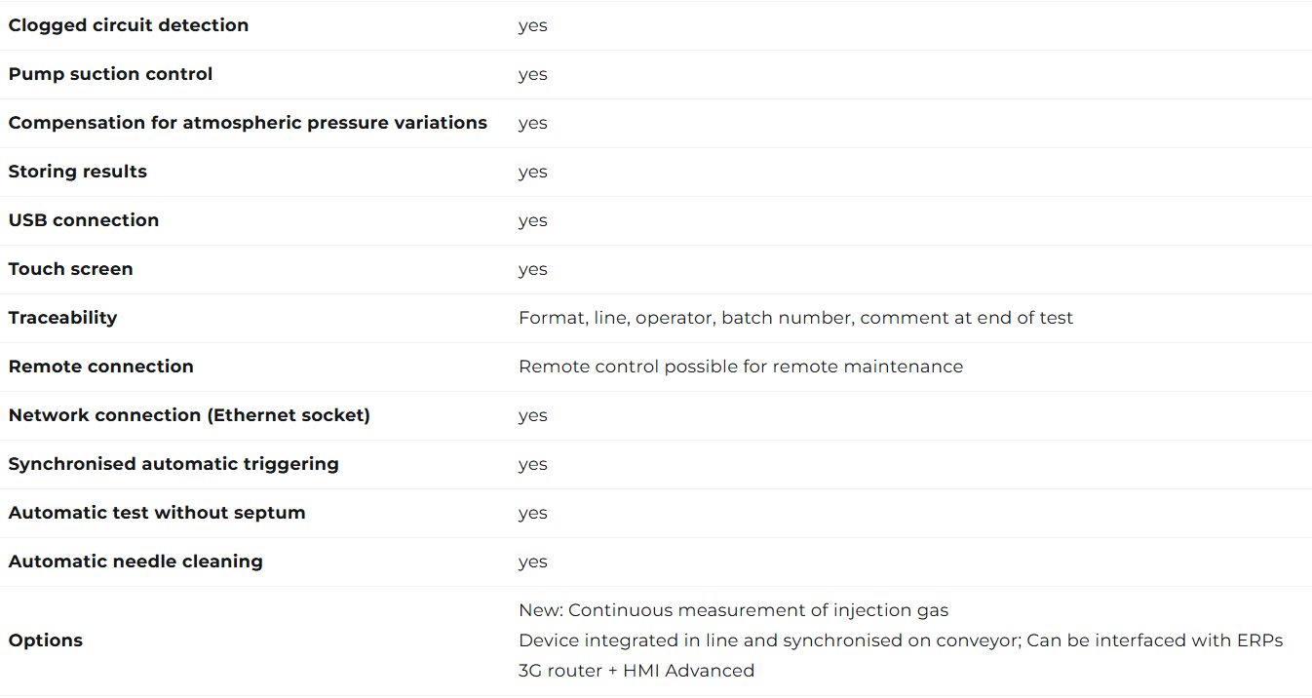Click 'Remote control possible for remote maintenance' text
The width and height of the screenshot is (1312, 698).
point(741,367)
